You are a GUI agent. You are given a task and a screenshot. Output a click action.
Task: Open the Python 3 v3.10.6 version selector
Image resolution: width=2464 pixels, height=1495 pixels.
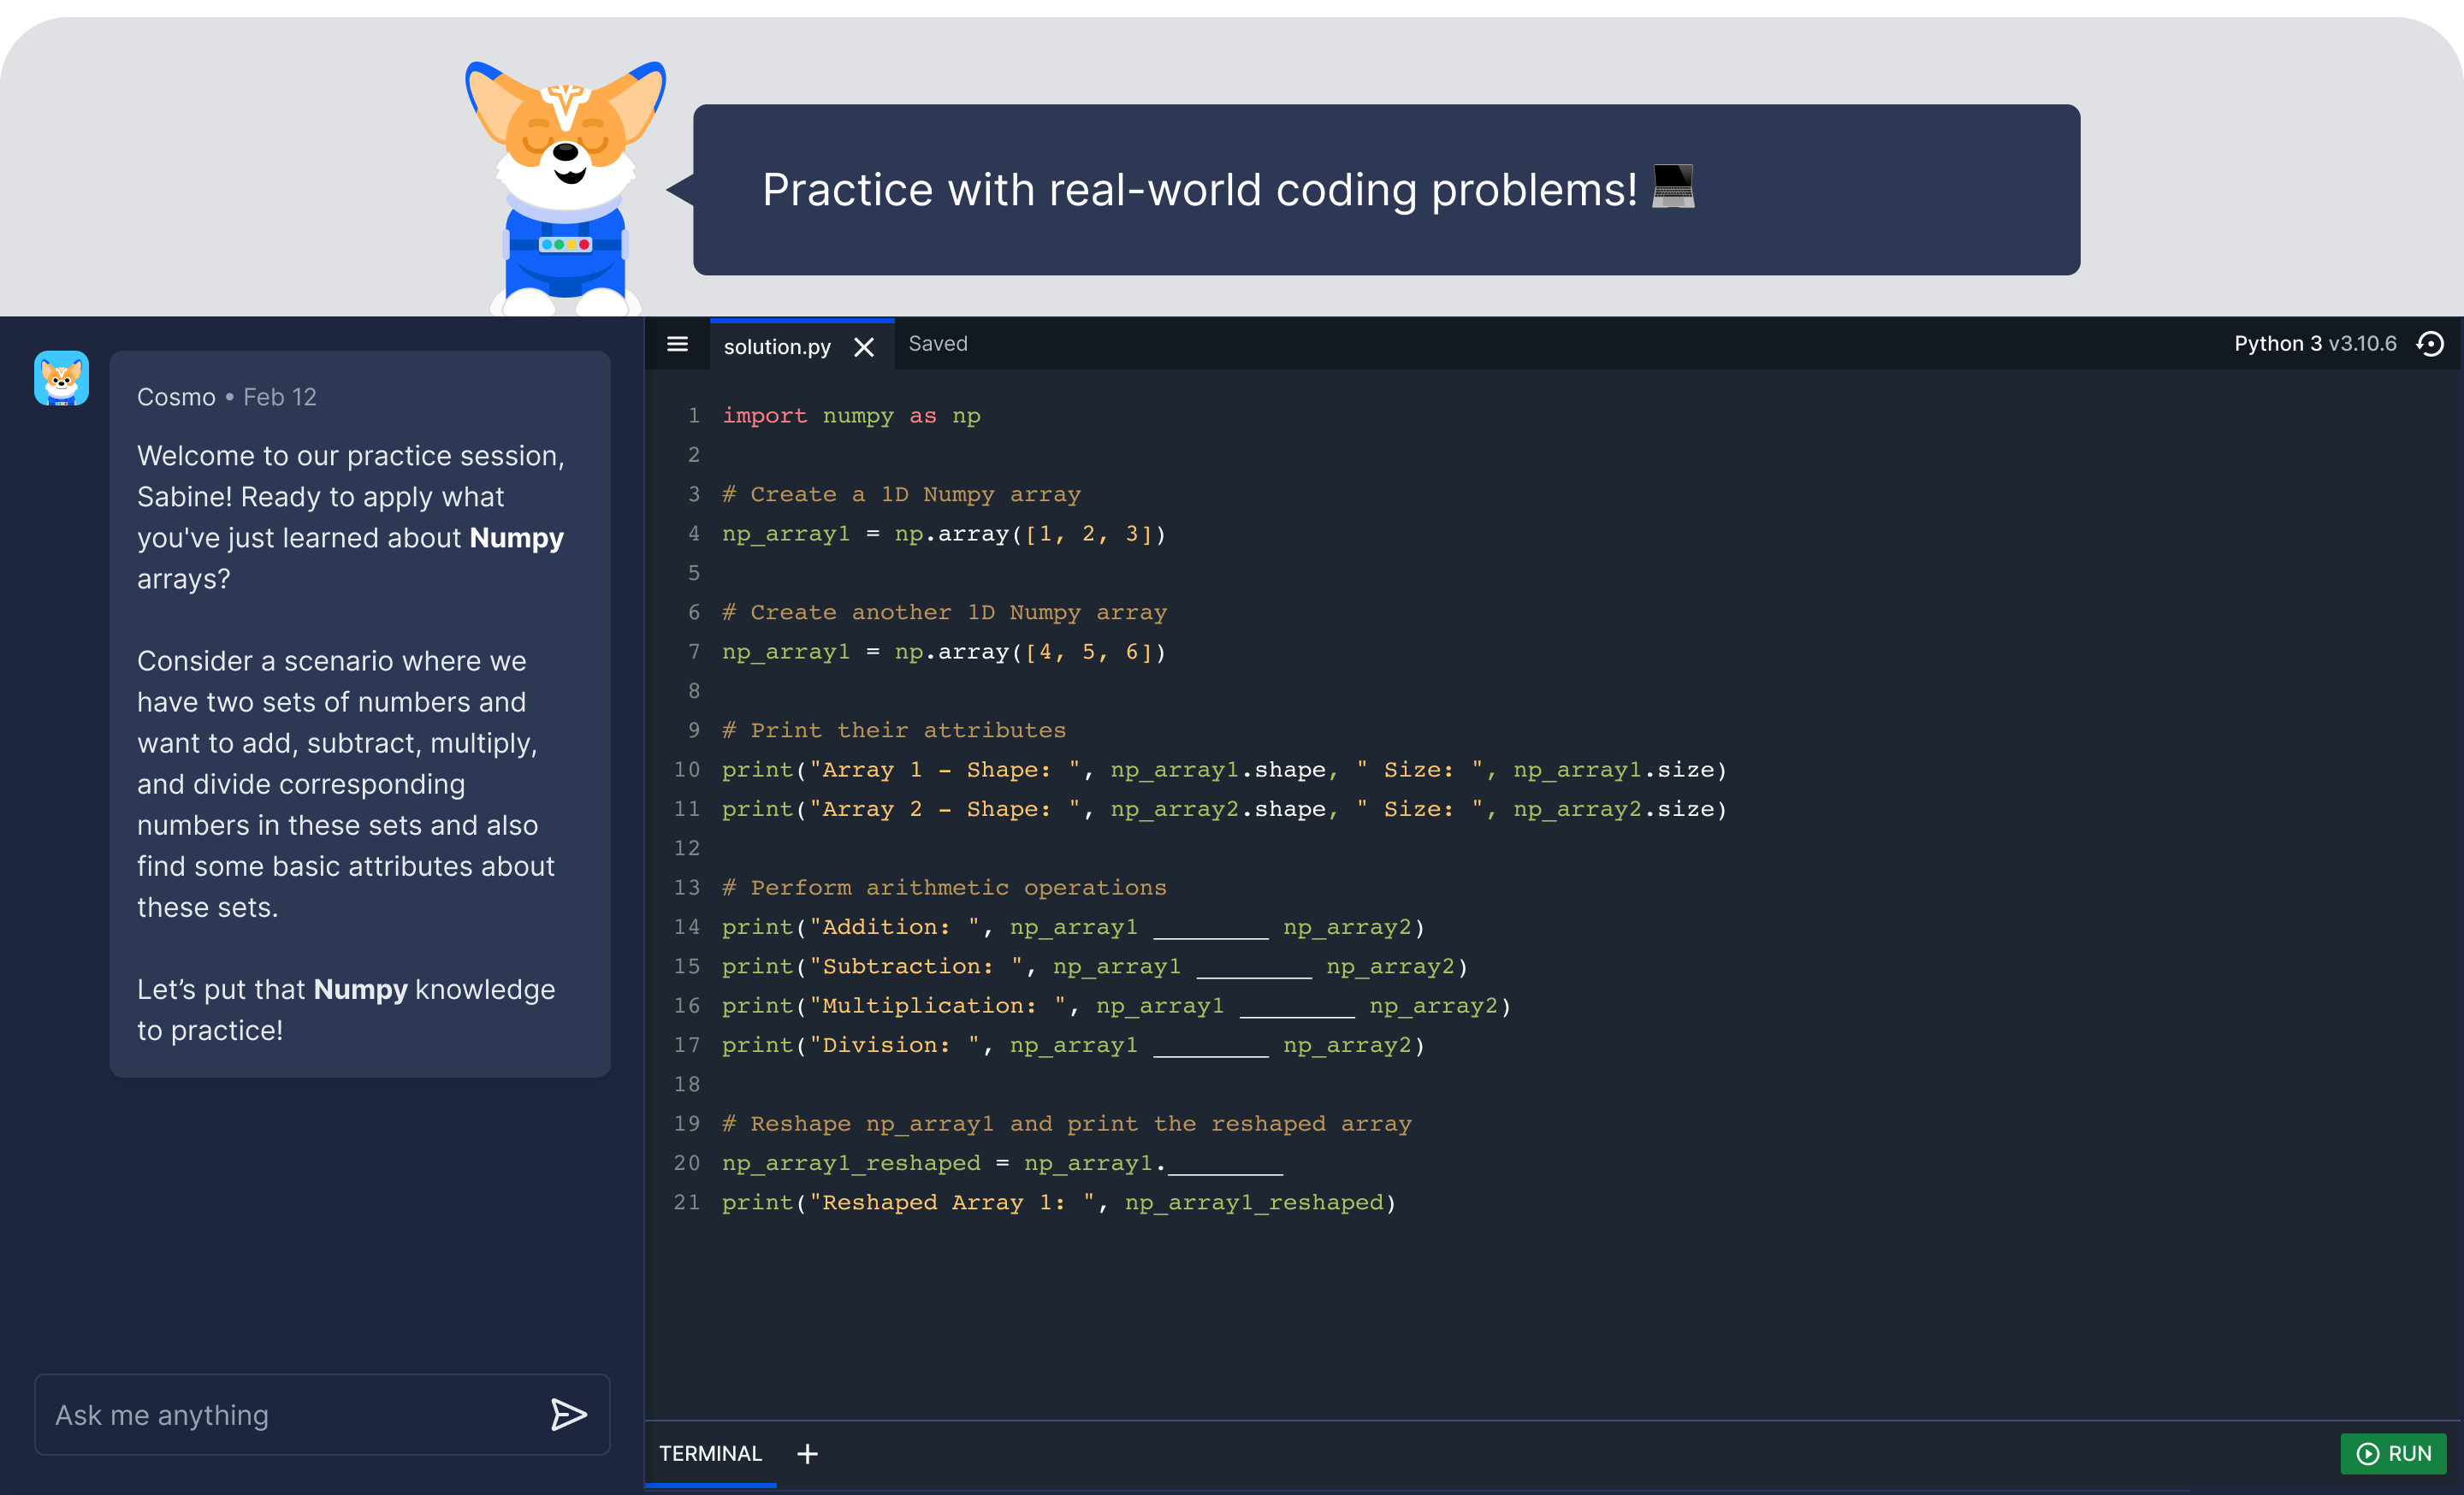(x=2314, y=344)
